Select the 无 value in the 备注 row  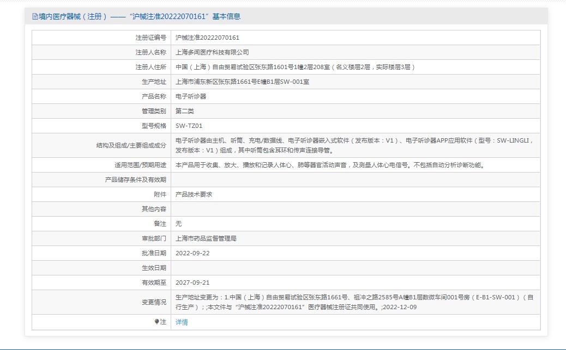[x=178, y=224]
